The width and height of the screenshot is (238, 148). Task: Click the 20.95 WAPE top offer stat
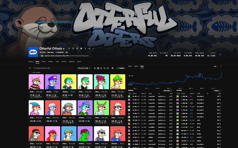(176, 55)
